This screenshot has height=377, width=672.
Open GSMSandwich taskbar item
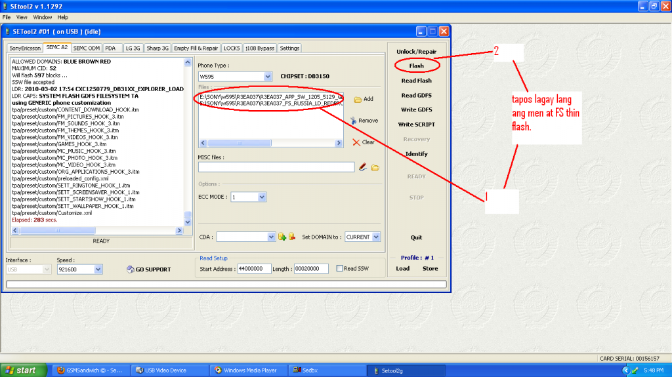click(90, 370)
